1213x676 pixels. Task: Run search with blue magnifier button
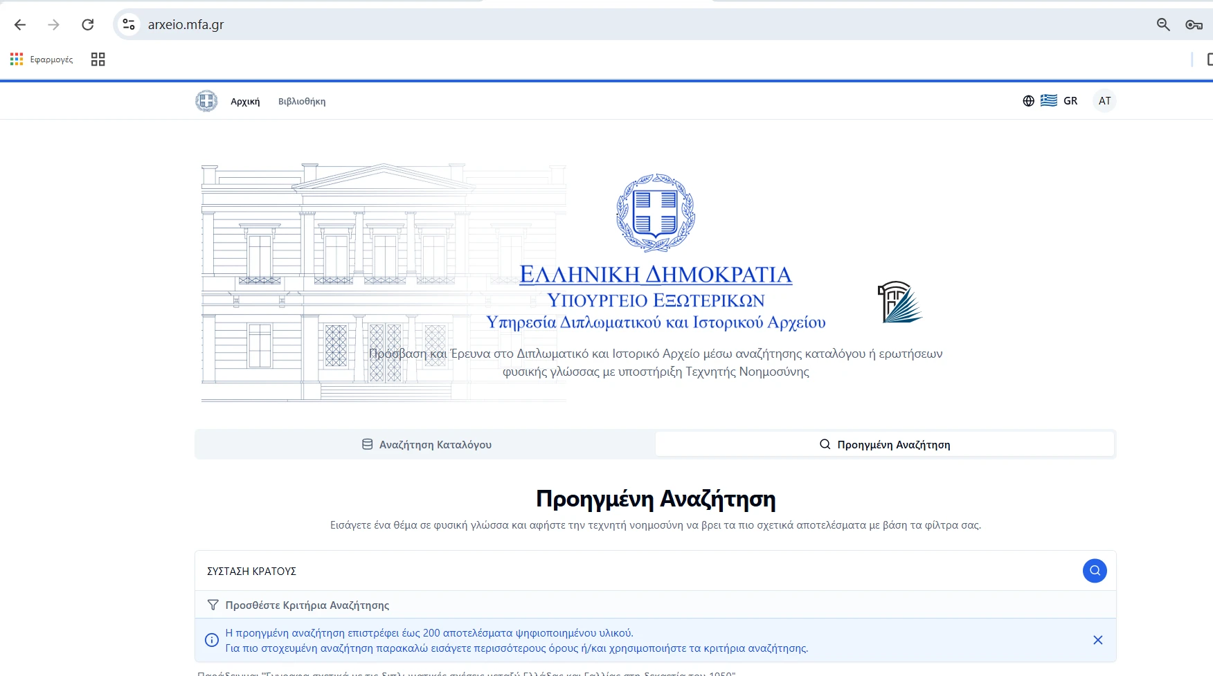1095,571
